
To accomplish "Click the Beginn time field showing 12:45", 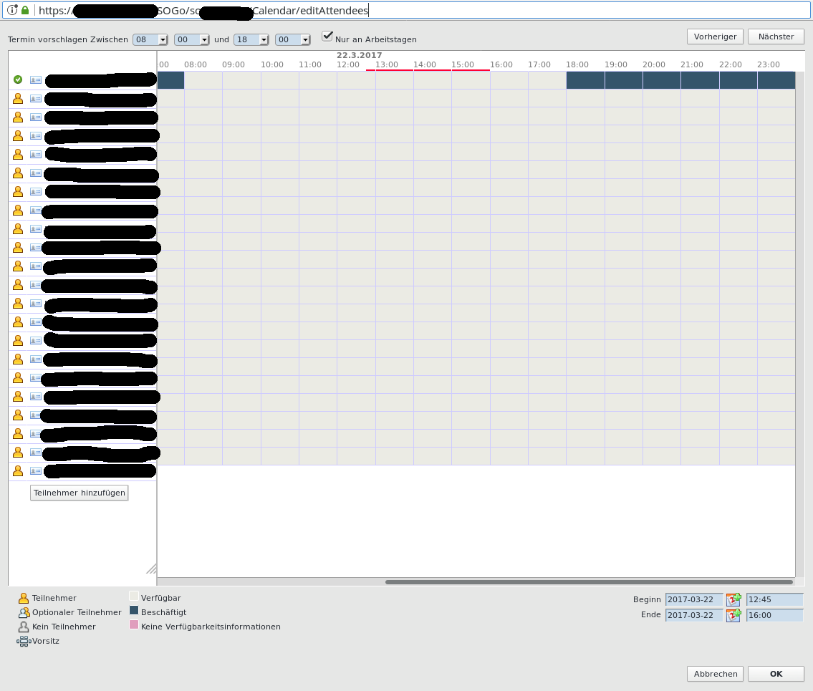I will tap(774, 599).
